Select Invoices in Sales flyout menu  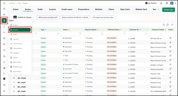20,39
